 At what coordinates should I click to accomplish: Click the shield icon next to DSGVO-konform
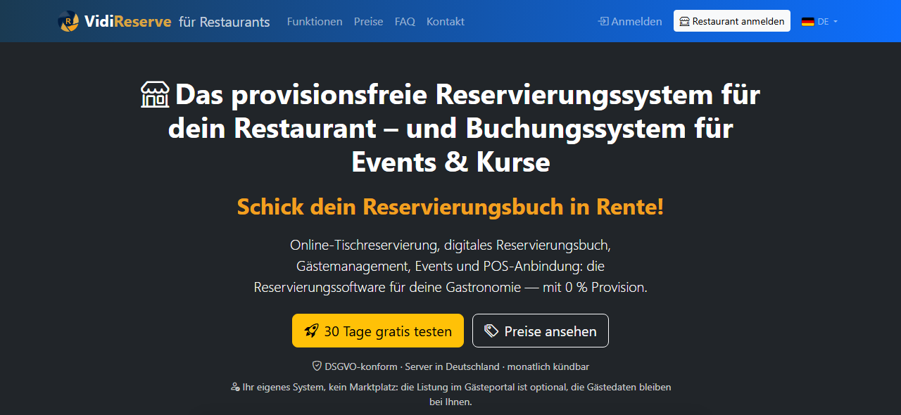[x=317, y=366]
